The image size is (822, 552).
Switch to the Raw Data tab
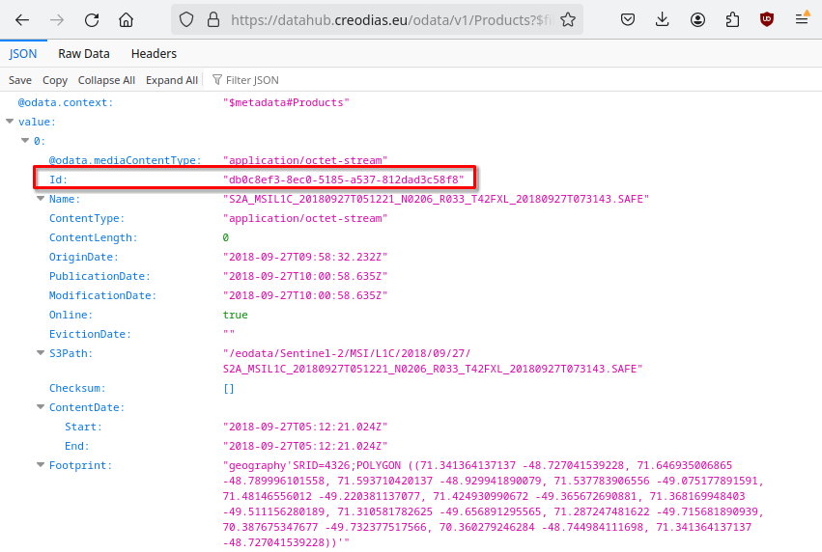point(84,53)
